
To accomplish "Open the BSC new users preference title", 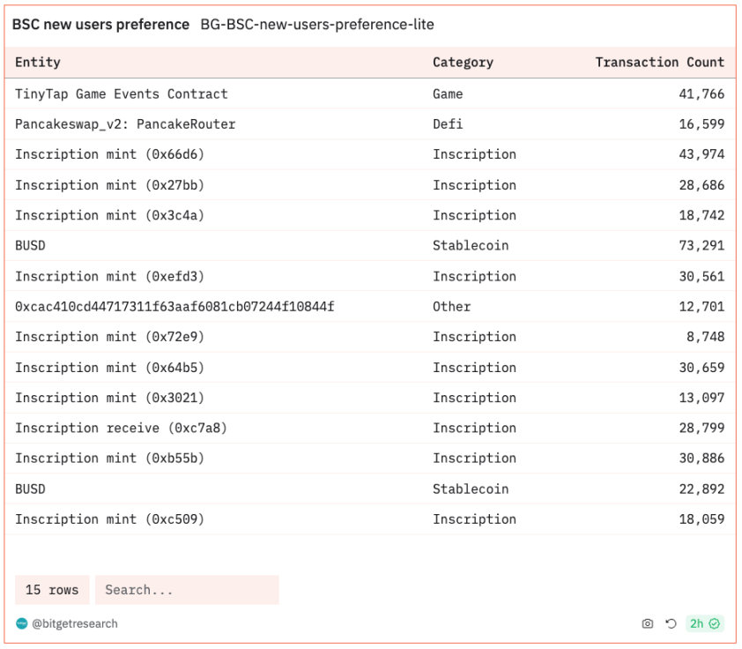I will click(100, 25).
